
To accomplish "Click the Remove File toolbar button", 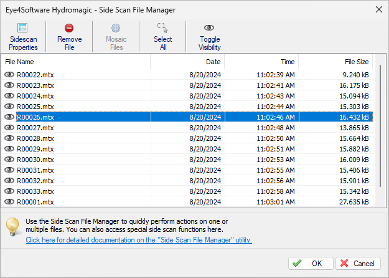I will coord(69,37).
